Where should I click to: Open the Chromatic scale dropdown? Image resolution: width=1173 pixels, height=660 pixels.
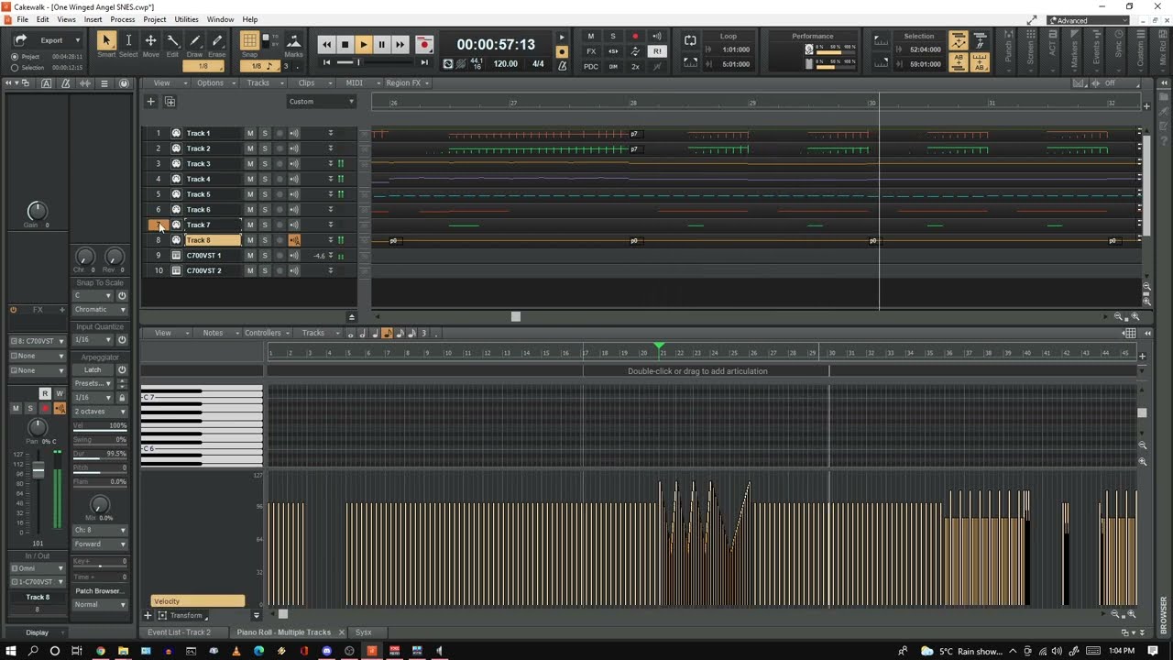pos(100,310)
